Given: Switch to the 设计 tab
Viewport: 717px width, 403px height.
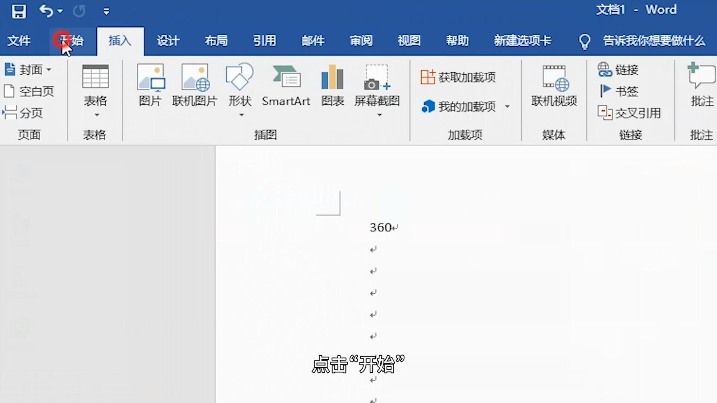Looking at the screenshot, I should pos(168,40).
